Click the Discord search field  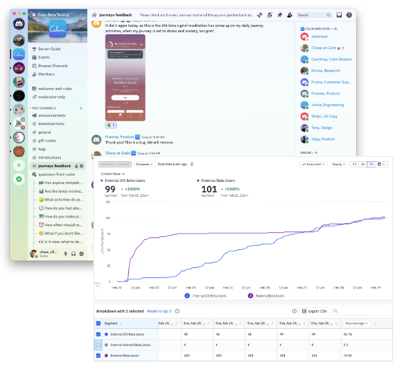pyautogui.click(x=314, y=15)
